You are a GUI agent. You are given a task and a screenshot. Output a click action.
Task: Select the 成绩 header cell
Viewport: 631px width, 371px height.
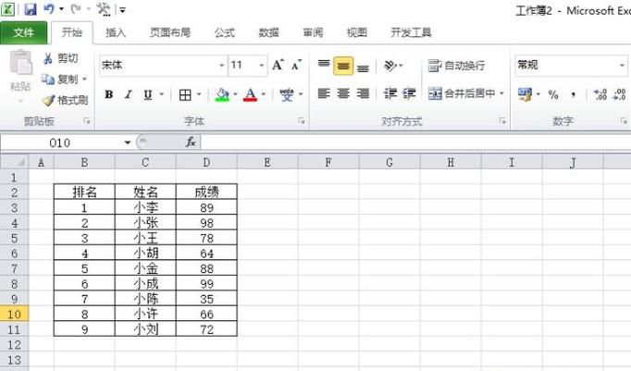206,192
